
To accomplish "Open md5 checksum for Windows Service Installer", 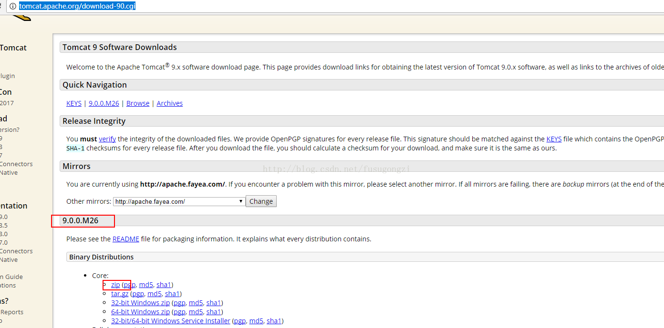I will pos(256,321).
